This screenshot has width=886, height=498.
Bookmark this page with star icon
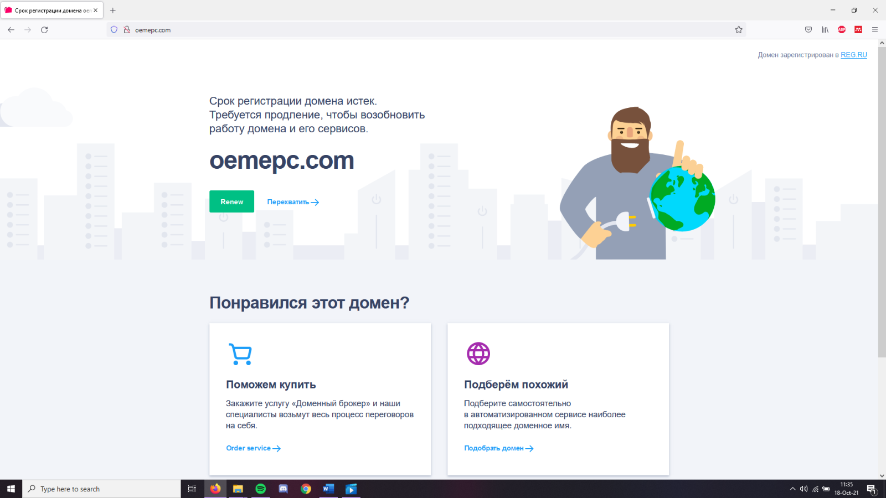click(x=739, y=30)
